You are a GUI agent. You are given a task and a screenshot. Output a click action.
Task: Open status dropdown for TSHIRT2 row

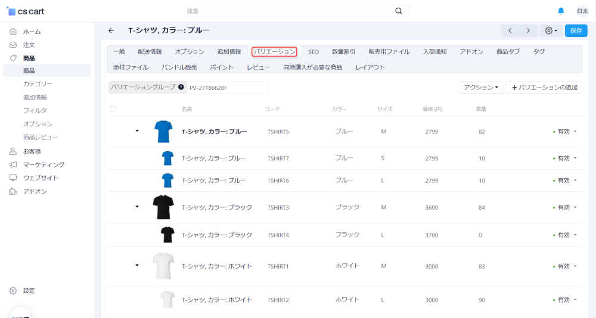pos(565,300)
